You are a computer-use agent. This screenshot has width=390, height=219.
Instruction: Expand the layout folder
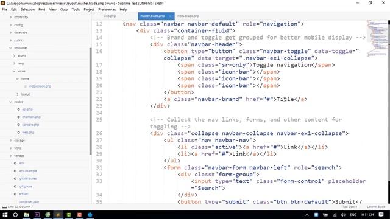(18, 94)
